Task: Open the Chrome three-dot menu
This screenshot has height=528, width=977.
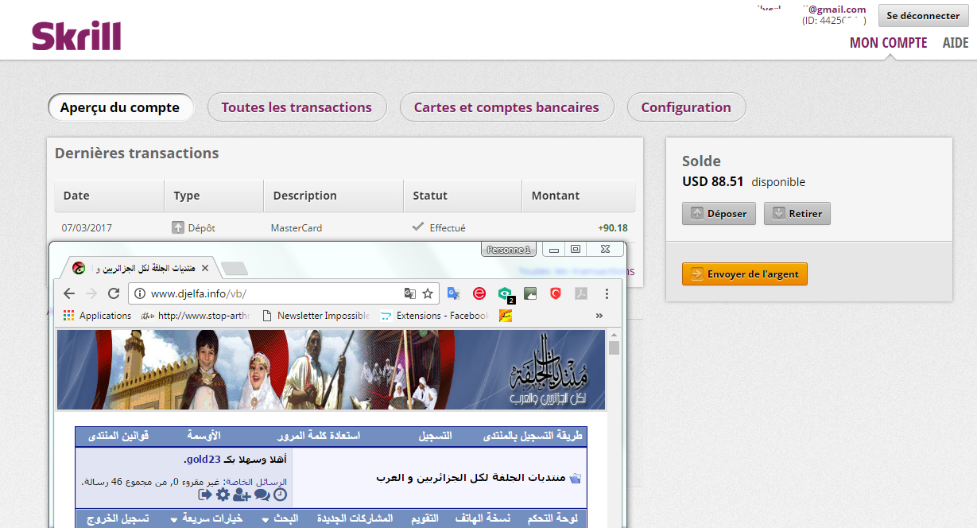Action: pyautogui.click(x=607, y=293)
